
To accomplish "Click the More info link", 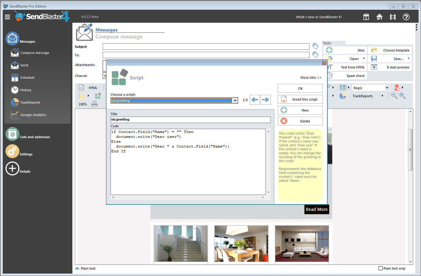I will point(310,78).
